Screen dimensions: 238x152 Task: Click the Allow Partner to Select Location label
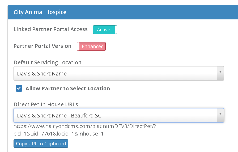67,88
